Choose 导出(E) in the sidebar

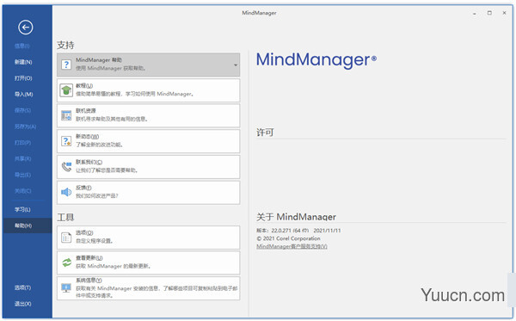click(x=22, y=175)
